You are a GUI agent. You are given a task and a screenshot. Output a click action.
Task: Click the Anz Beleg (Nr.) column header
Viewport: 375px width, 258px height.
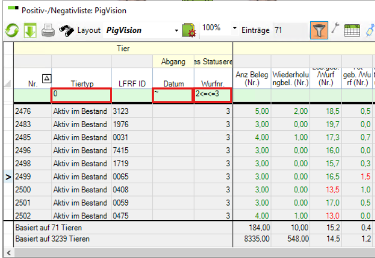click(x=252, y=78)
